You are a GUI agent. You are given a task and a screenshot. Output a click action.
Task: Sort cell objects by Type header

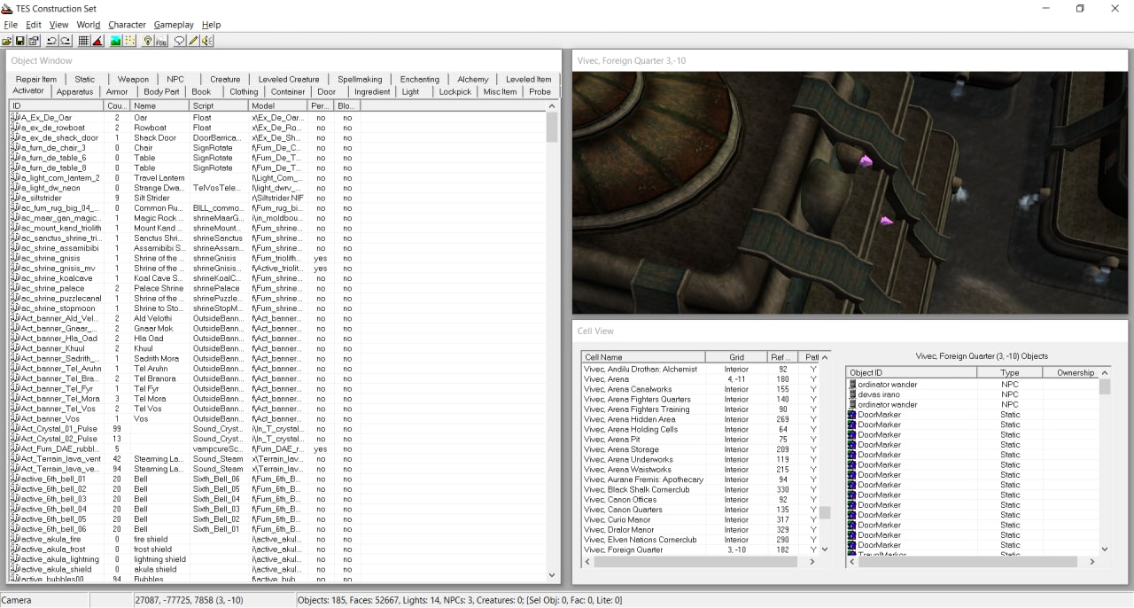pyautogui.click(x=1010, y=373)
